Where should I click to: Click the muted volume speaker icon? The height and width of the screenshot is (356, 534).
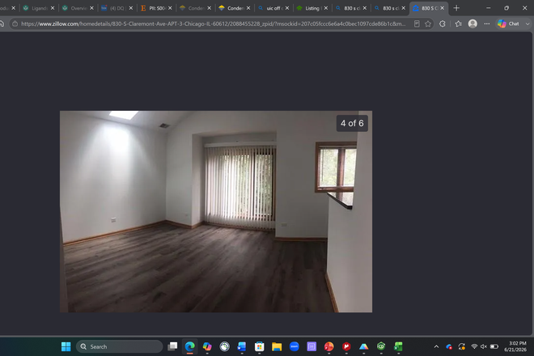click(484, 346)
